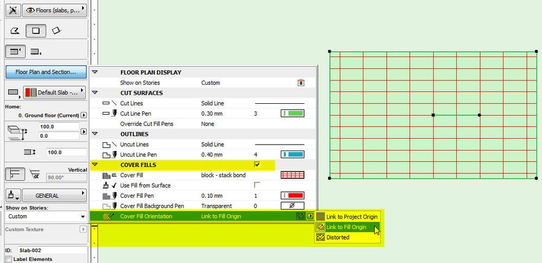Click the Custom Texture arrow button

tap(83, 229)
